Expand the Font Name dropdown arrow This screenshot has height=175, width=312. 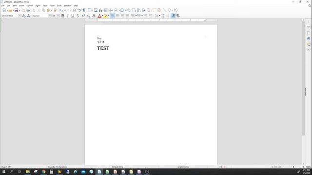(50, 16)
